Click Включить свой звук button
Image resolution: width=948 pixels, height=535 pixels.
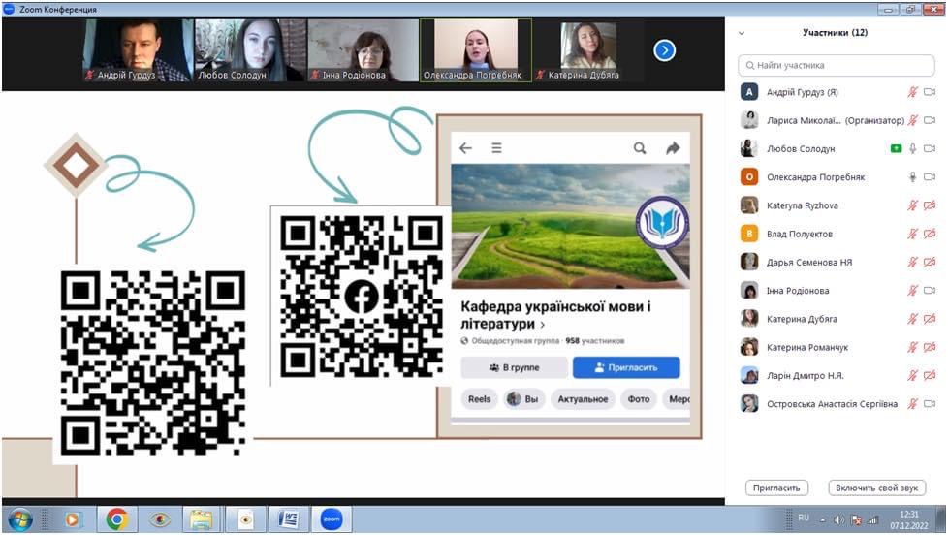(x=876, y=488)
